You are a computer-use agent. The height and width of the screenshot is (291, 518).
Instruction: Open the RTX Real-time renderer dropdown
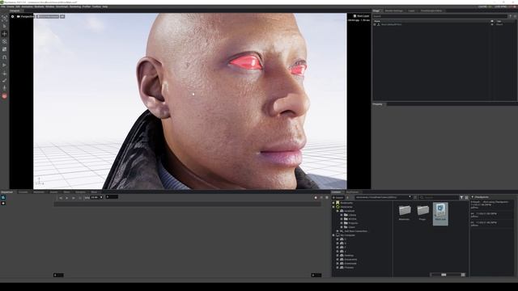(48, 16)
